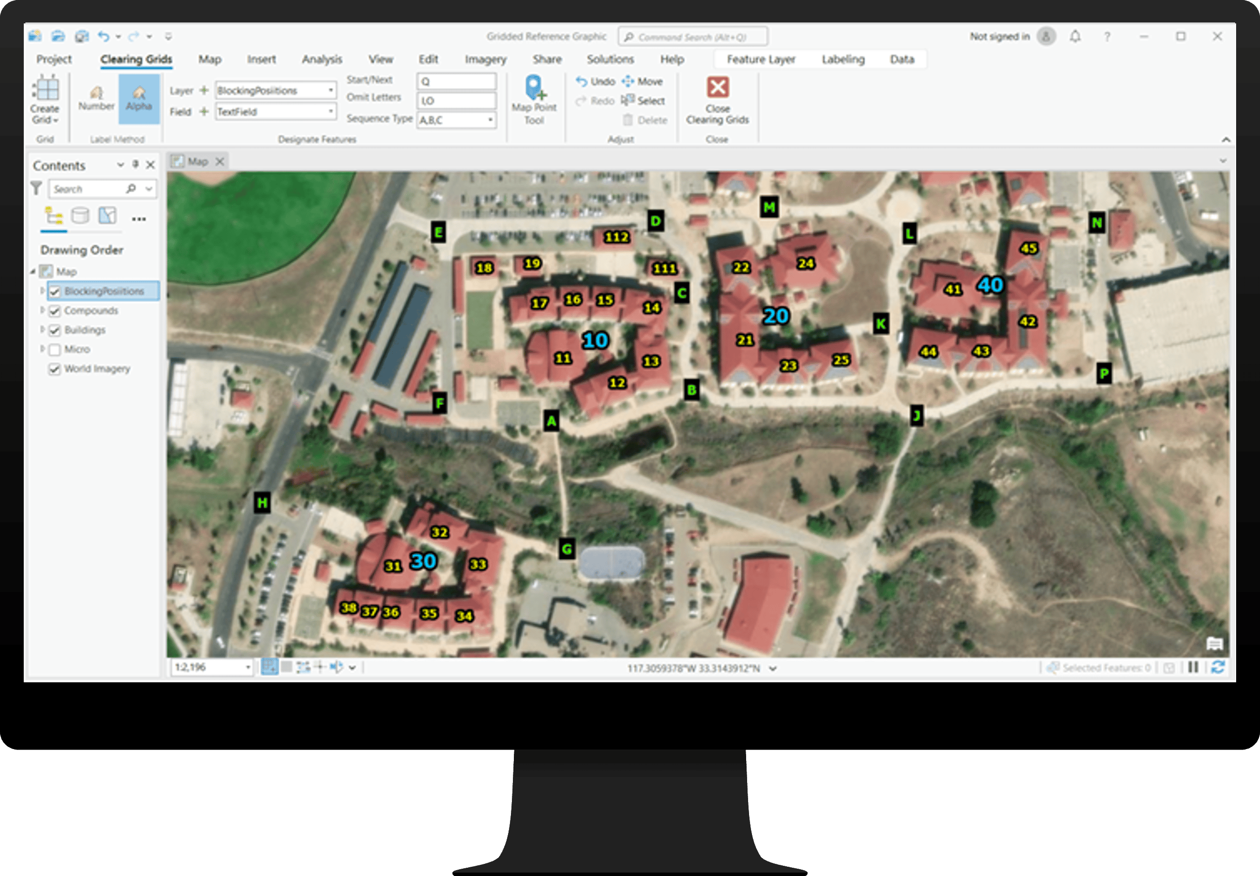Enable the Micro layer checkbox
Viewport: 1260px width, 876px height.
pyautogui.click(x=55, y=349)
